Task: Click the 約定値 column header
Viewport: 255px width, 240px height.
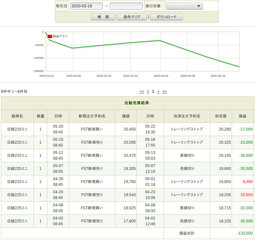Action: point(220,116)
